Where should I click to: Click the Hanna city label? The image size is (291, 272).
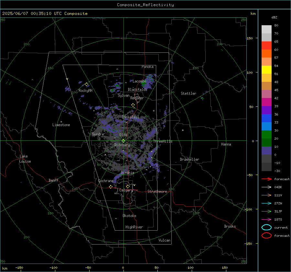[x=226, y=144]
